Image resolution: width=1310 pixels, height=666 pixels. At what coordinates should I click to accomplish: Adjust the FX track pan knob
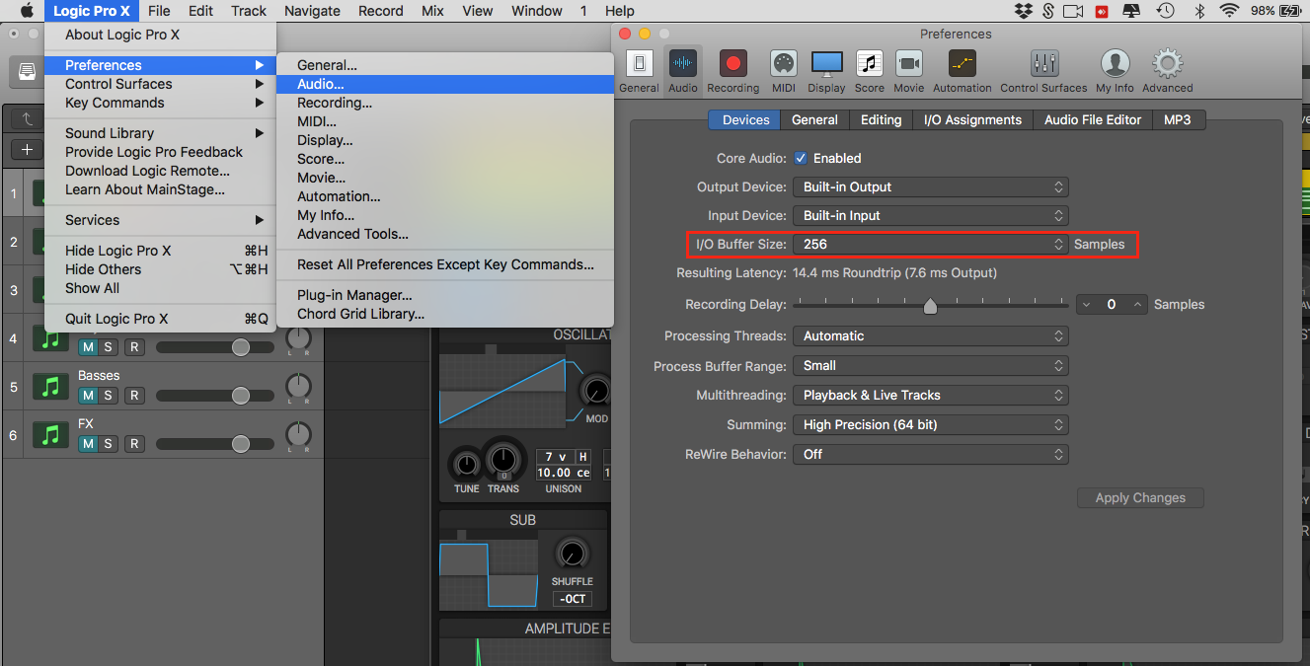298,435
